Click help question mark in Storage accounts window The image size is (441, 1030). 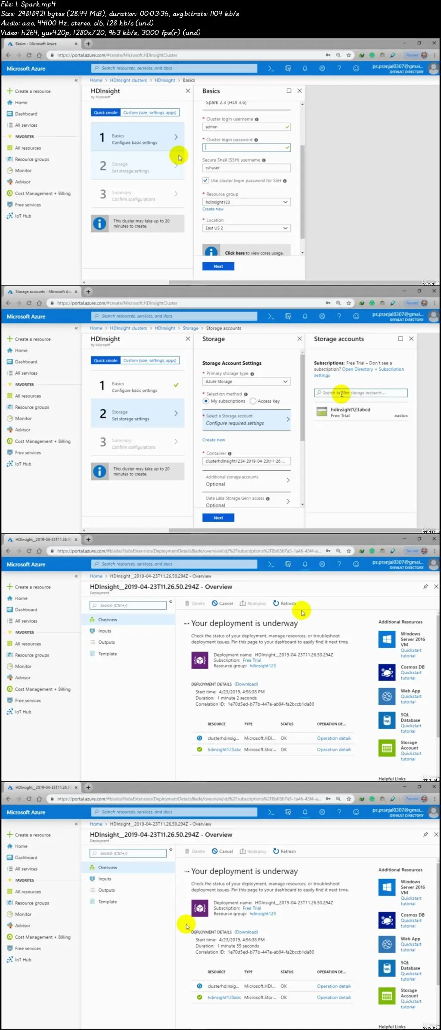pos(339,316)
